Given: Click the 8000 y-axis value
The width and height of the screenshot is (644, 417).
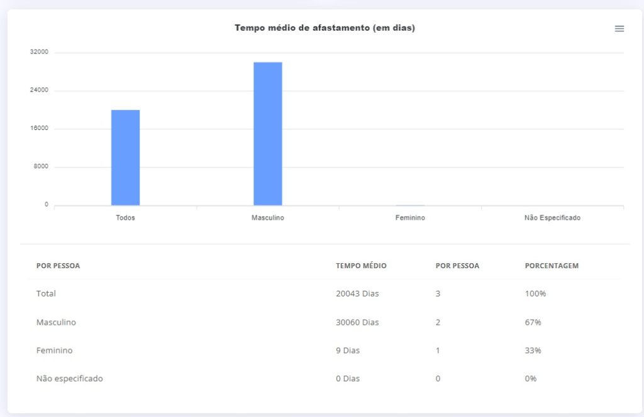Looking at the screenshot, I should (41, 166).
